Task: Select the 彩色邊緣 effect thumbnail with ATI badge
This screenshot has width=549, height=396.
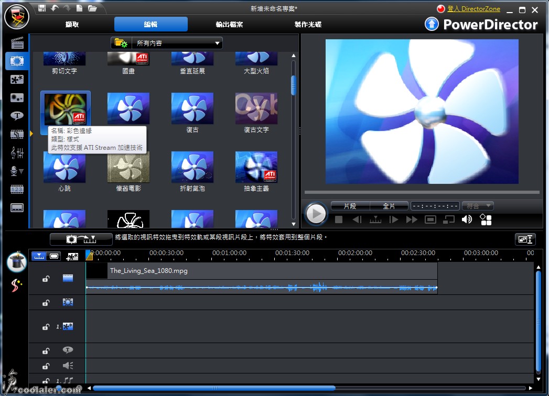Action: (x=66, y=108)
